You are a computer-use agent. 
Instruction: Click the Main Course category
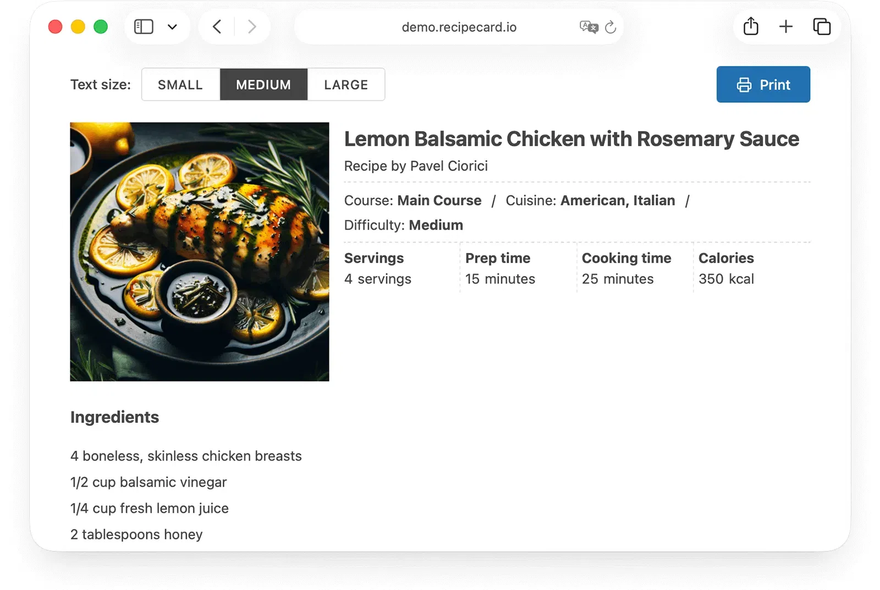(439, 201)
